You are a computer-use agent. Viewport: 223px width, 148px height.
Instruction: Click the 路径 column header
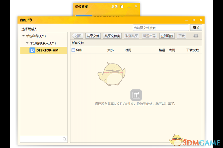pos(162,50)
